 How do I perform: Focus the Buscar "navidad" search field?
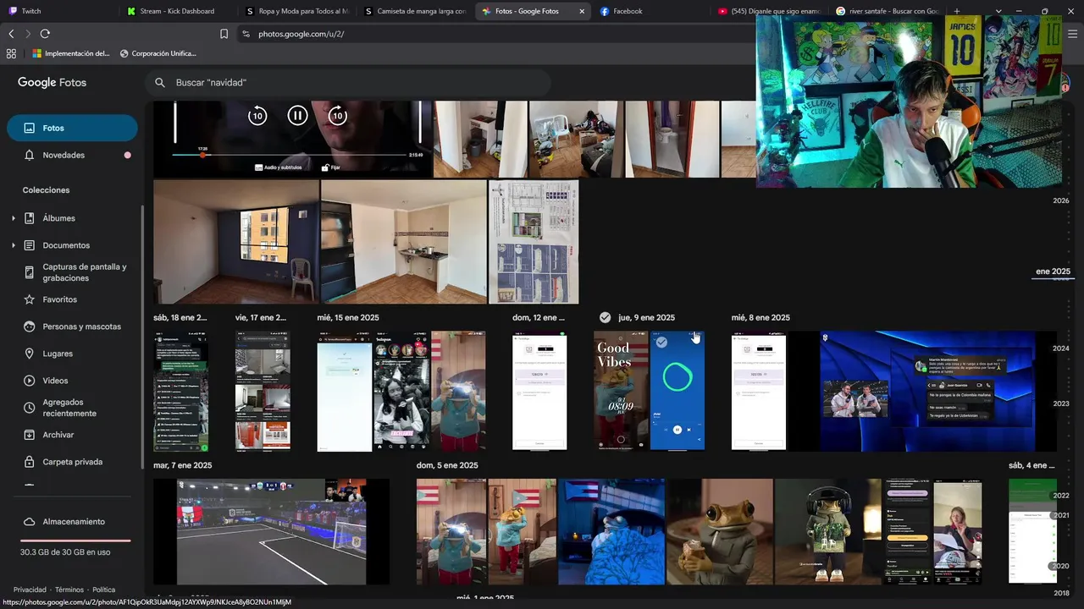click(x=347, y=83)
